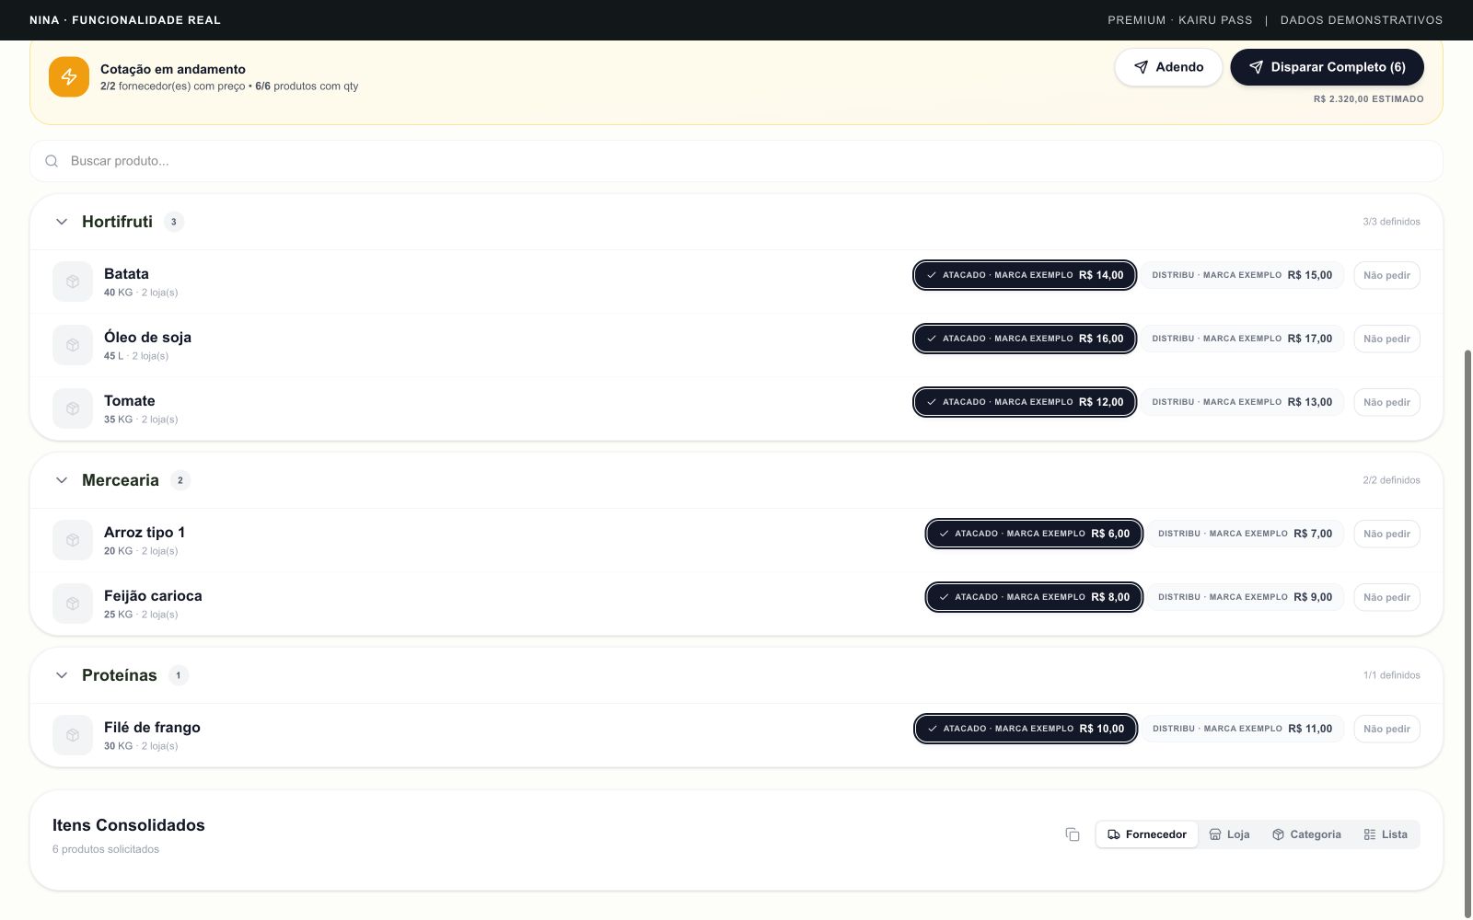This screenshot has width=1473, height=920.
Task: Click the 2/2 definidos status text
Action: click(x=1391, y=480)
